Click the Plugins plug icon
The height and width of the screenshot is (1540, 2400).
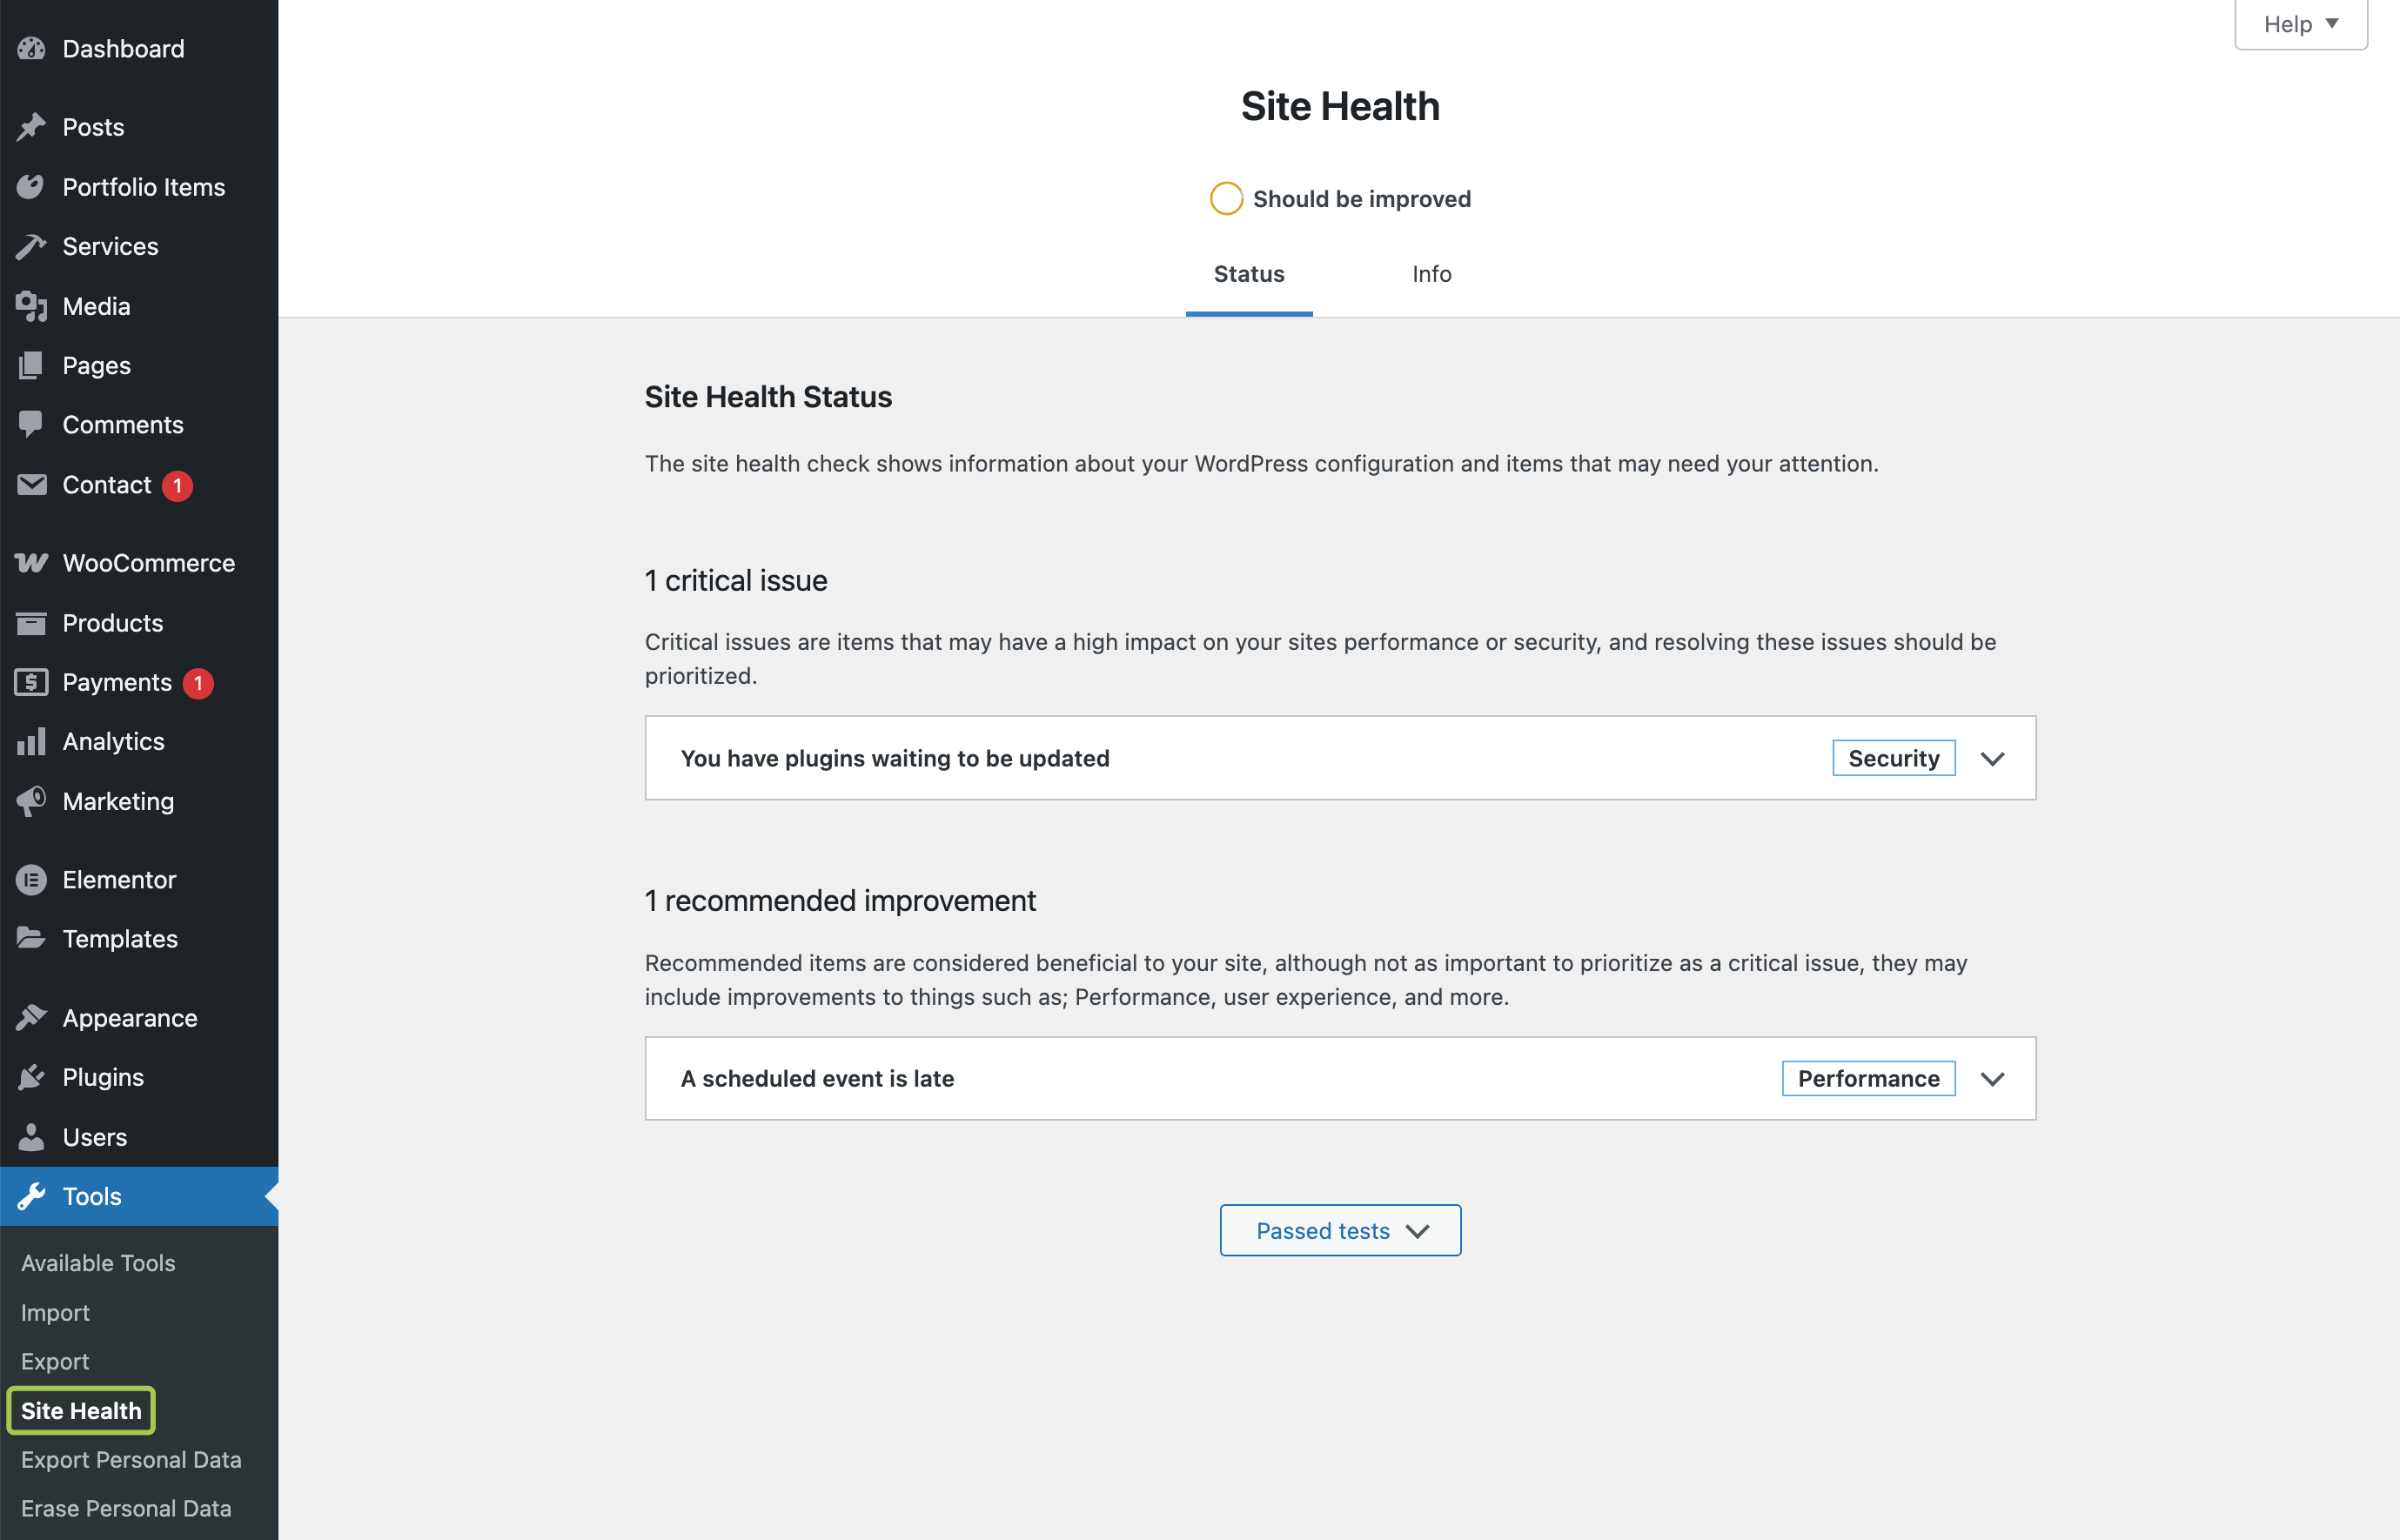(31, 1077)
